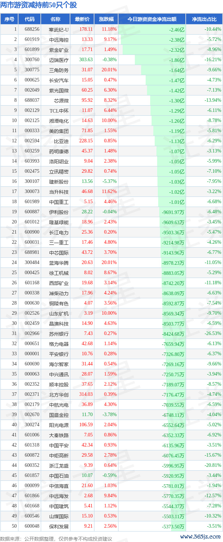Open the 比亚迪 stock row
This screenshot has width=223, height=542.
(59, 141)
